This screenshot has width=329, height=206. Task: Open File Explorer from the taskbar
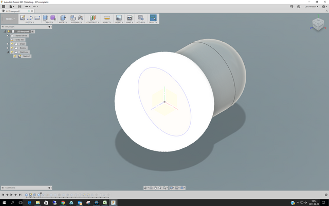click(x=38, y=202)
